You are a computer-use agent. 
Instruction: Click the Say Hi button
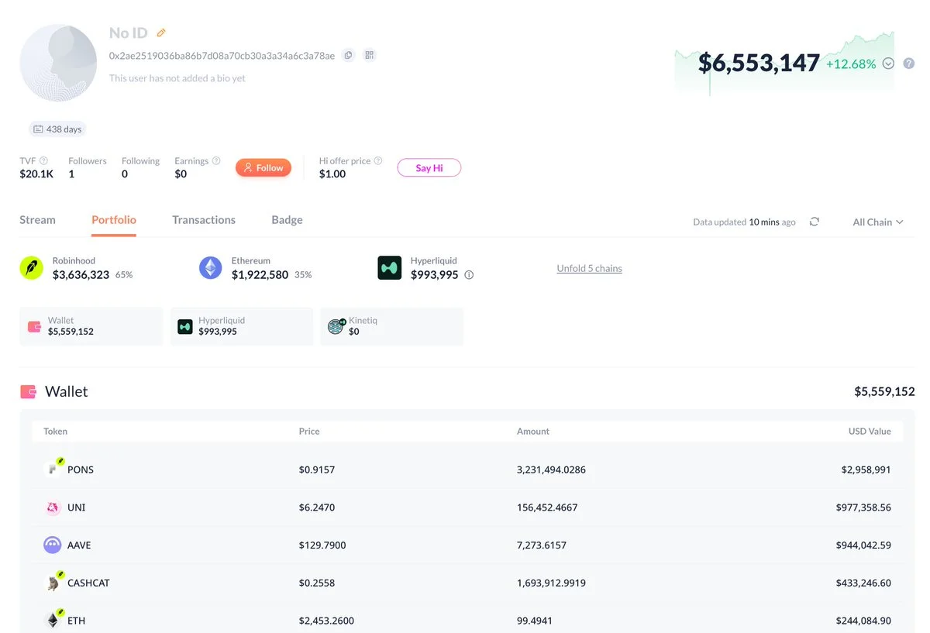[x=429, y=167]
